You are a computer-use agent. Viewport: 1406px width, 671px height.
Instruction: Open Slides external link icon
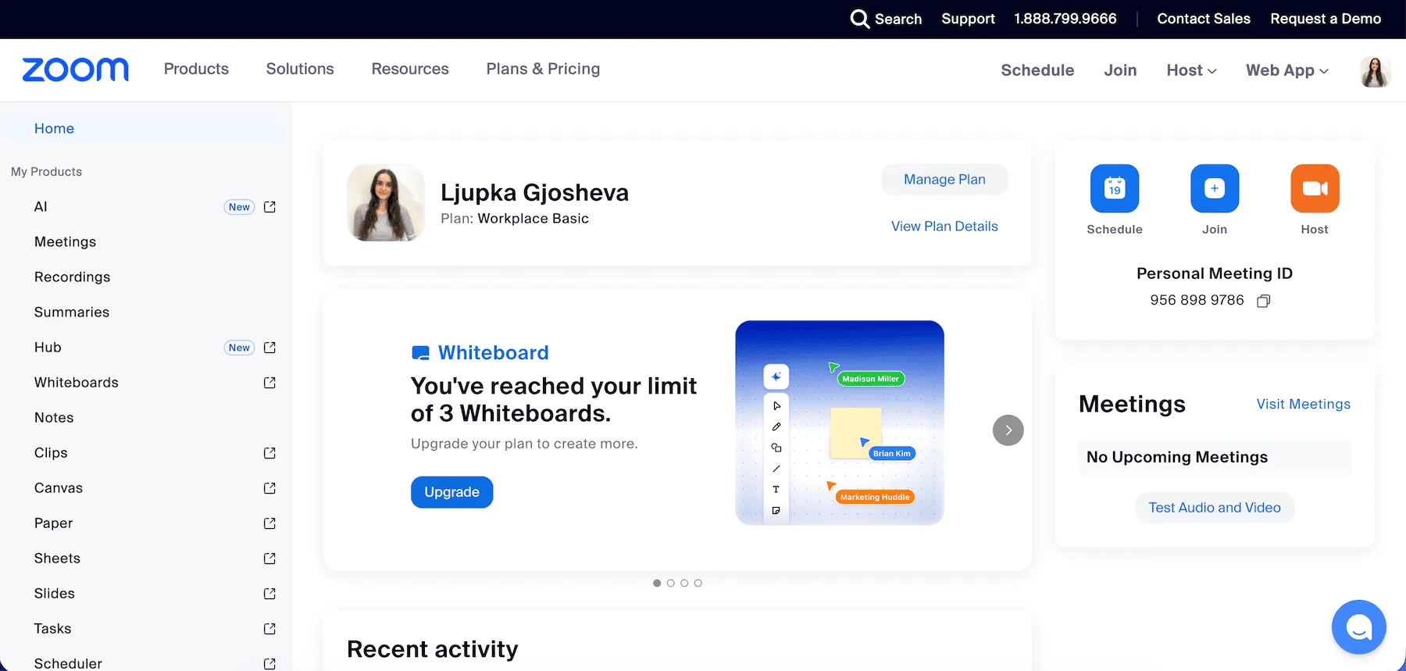pos(269,594)
